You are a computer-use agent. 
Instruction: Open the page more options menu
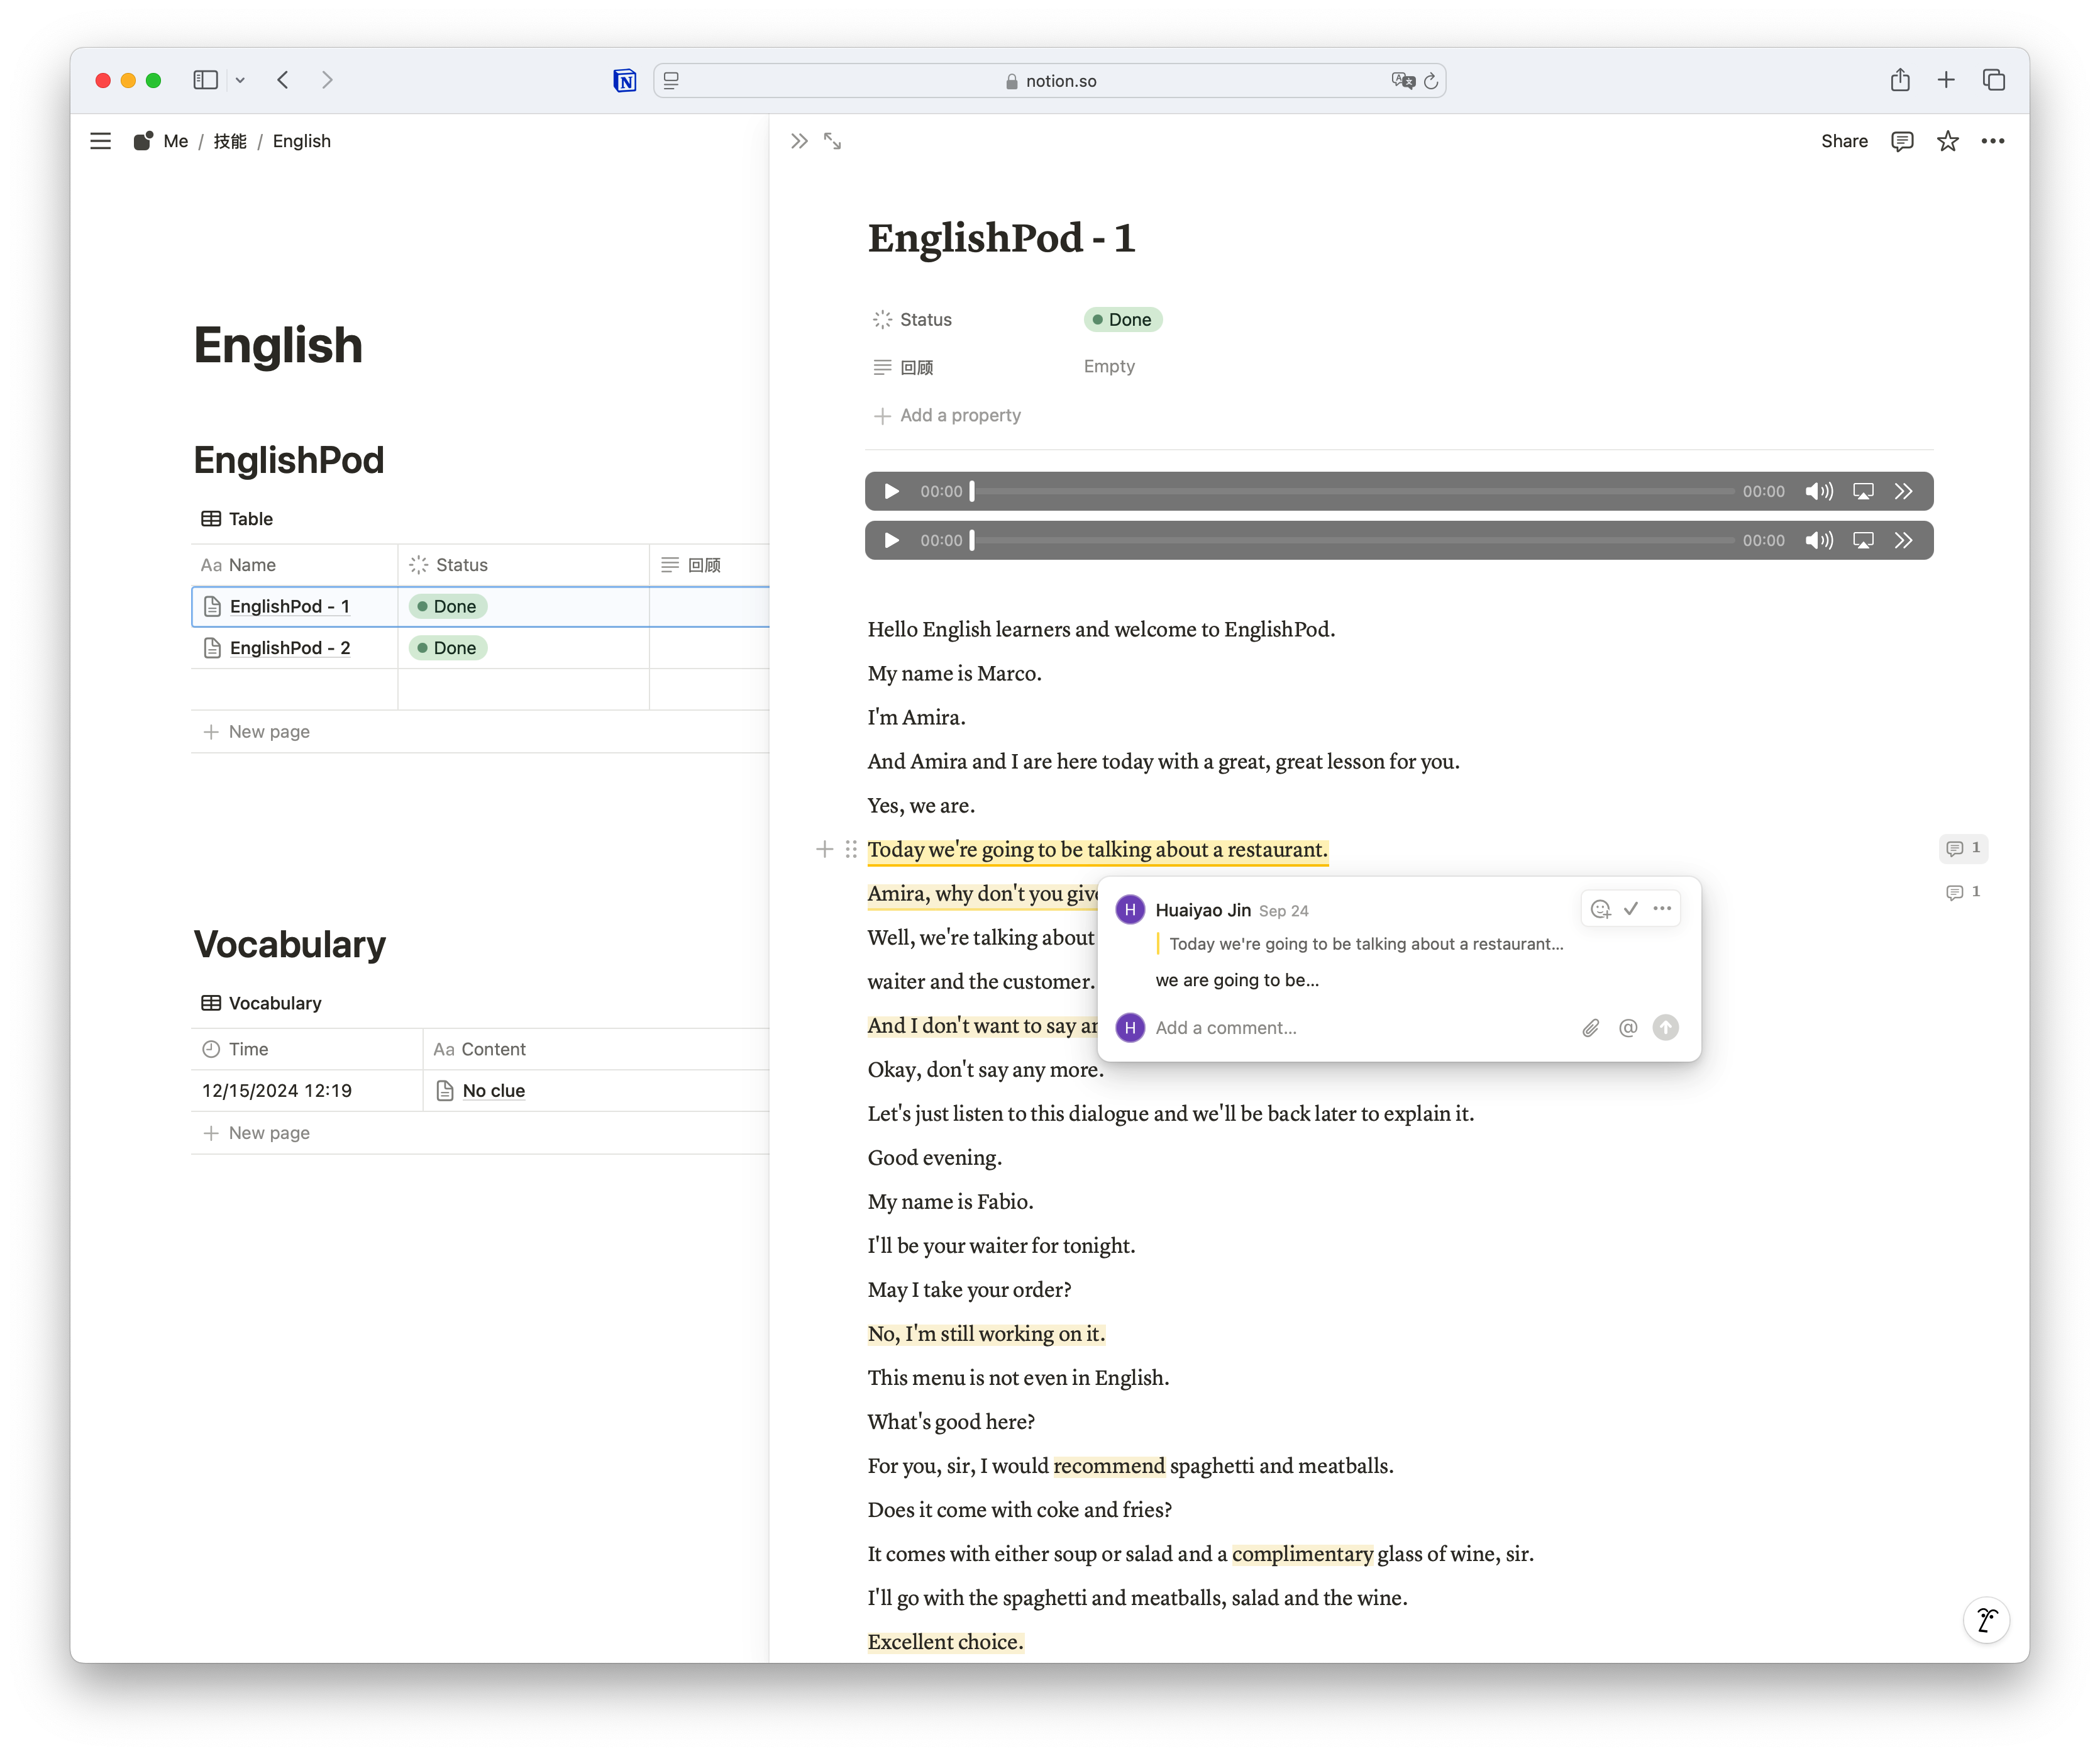coord(1992,141)
